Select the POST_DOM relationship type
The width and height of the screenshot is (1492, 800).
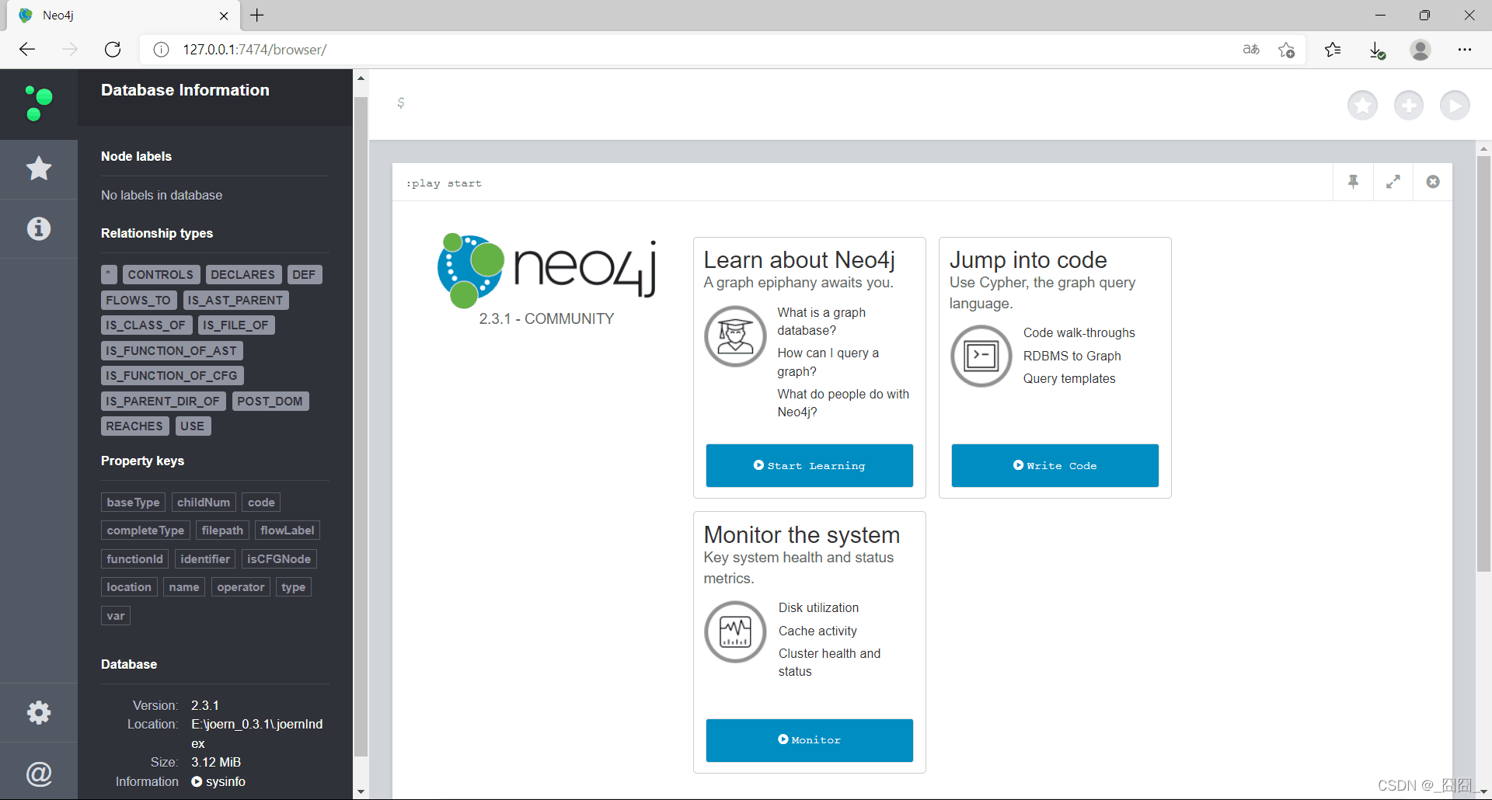[270, 402]
